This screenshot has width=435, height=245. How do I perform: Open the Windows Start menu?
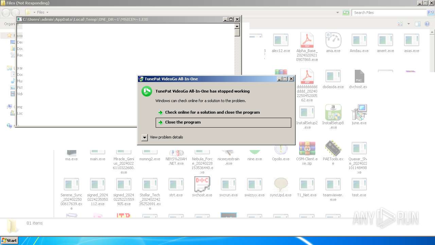(x=10, y=240)
